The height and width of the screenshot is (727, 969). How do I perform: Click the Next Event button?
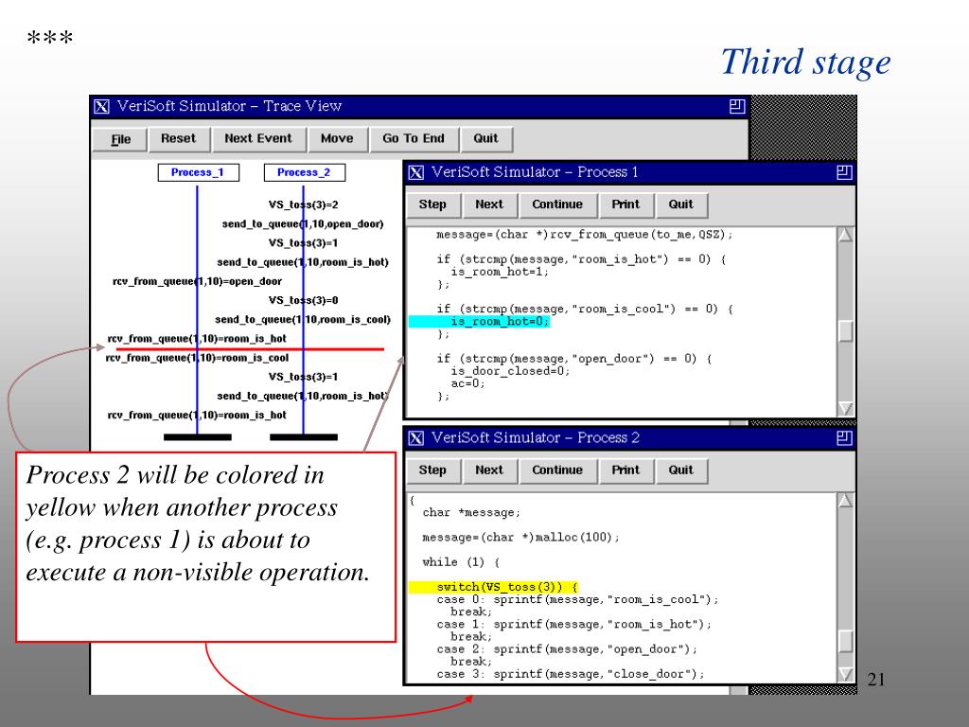(258, 139)
